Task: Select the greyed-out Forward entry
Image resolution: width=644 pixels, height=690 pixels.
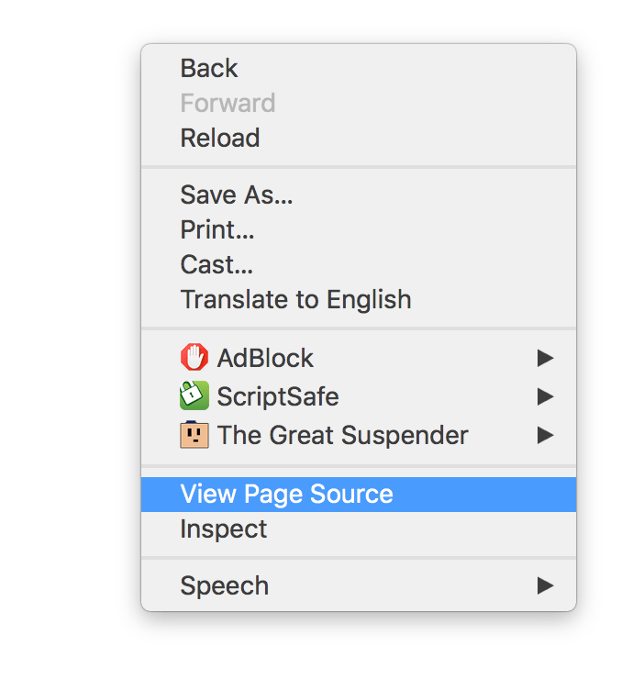Action: (x=228, y=103)
